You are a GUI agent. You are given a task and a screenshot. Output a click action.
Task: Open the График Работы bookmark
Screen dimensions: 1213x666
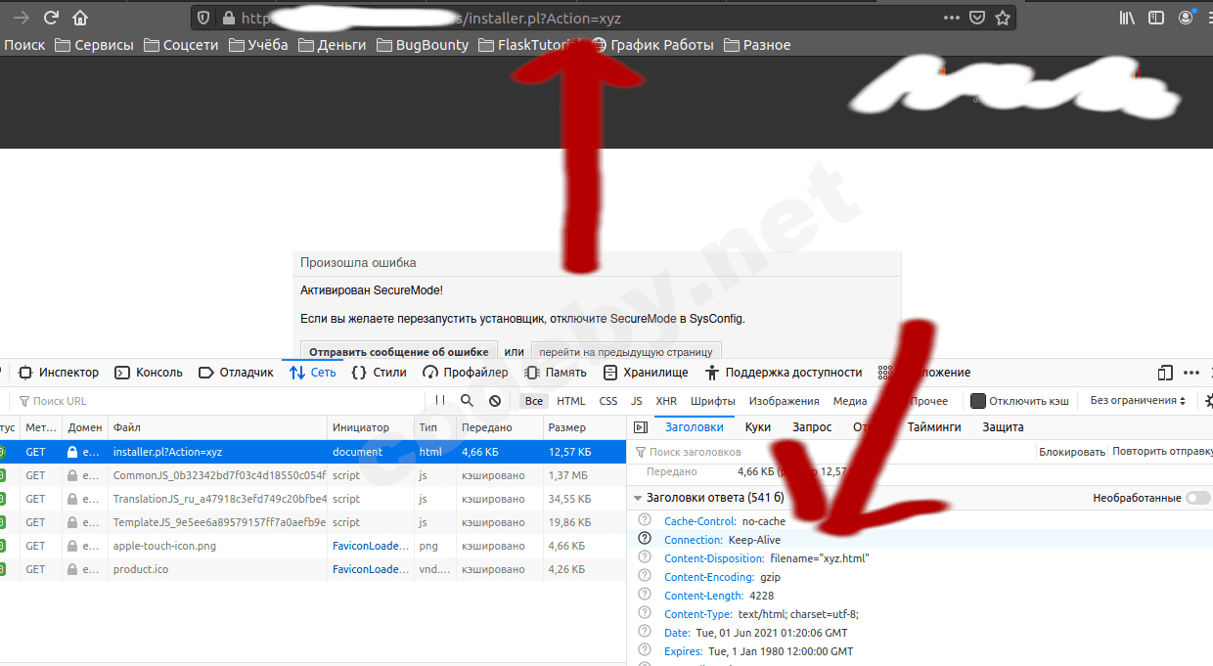(653, 45)
